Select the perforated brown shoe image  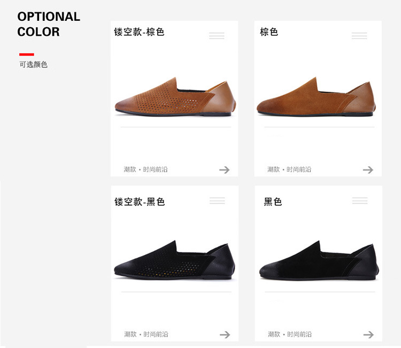click(x=175, y=97)
